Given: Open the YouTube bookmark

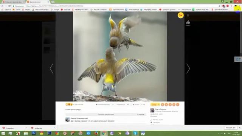Looking at the screenshot, I should (65, 9).
